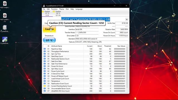Click the blue status icon for Read Error Rate
178x100 pixels.
pyautogui.click(x=45, y=49)
